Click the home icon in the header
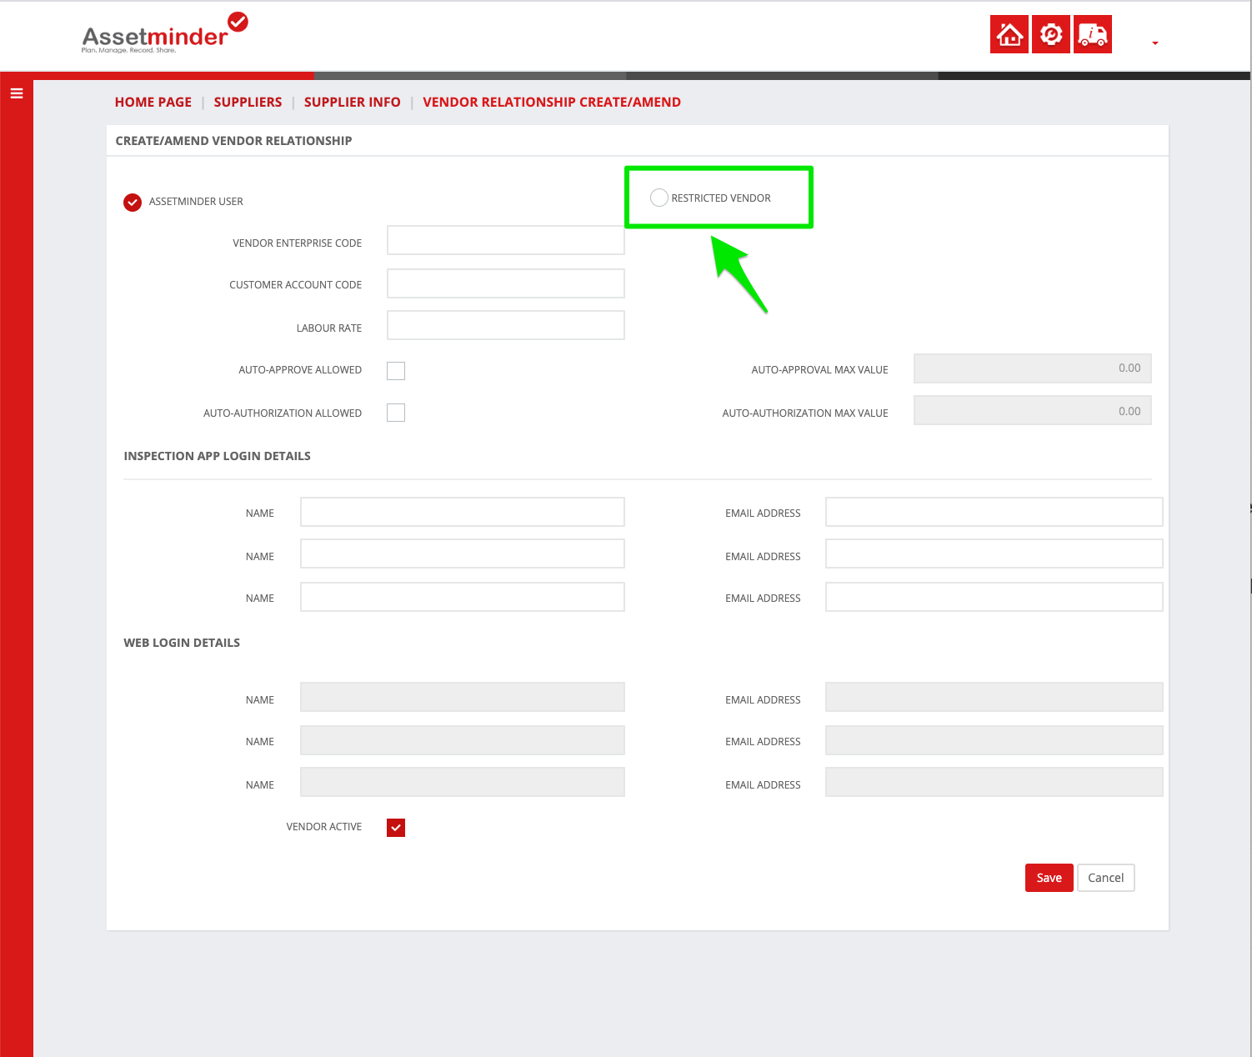The height and width of the screenshot is (1057, 1252). tap(1009, 35)
